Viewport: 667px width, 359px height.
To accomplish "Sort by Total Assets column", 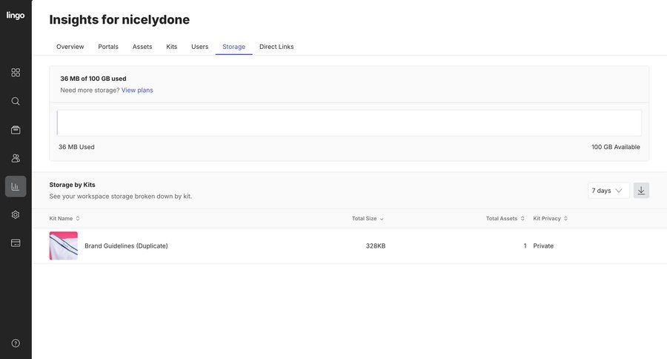I will coord(505,219).
